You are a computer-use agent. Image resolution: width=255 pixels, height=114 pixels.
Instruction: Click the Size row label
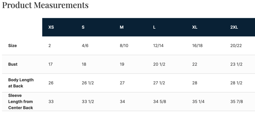pos(12,46)
